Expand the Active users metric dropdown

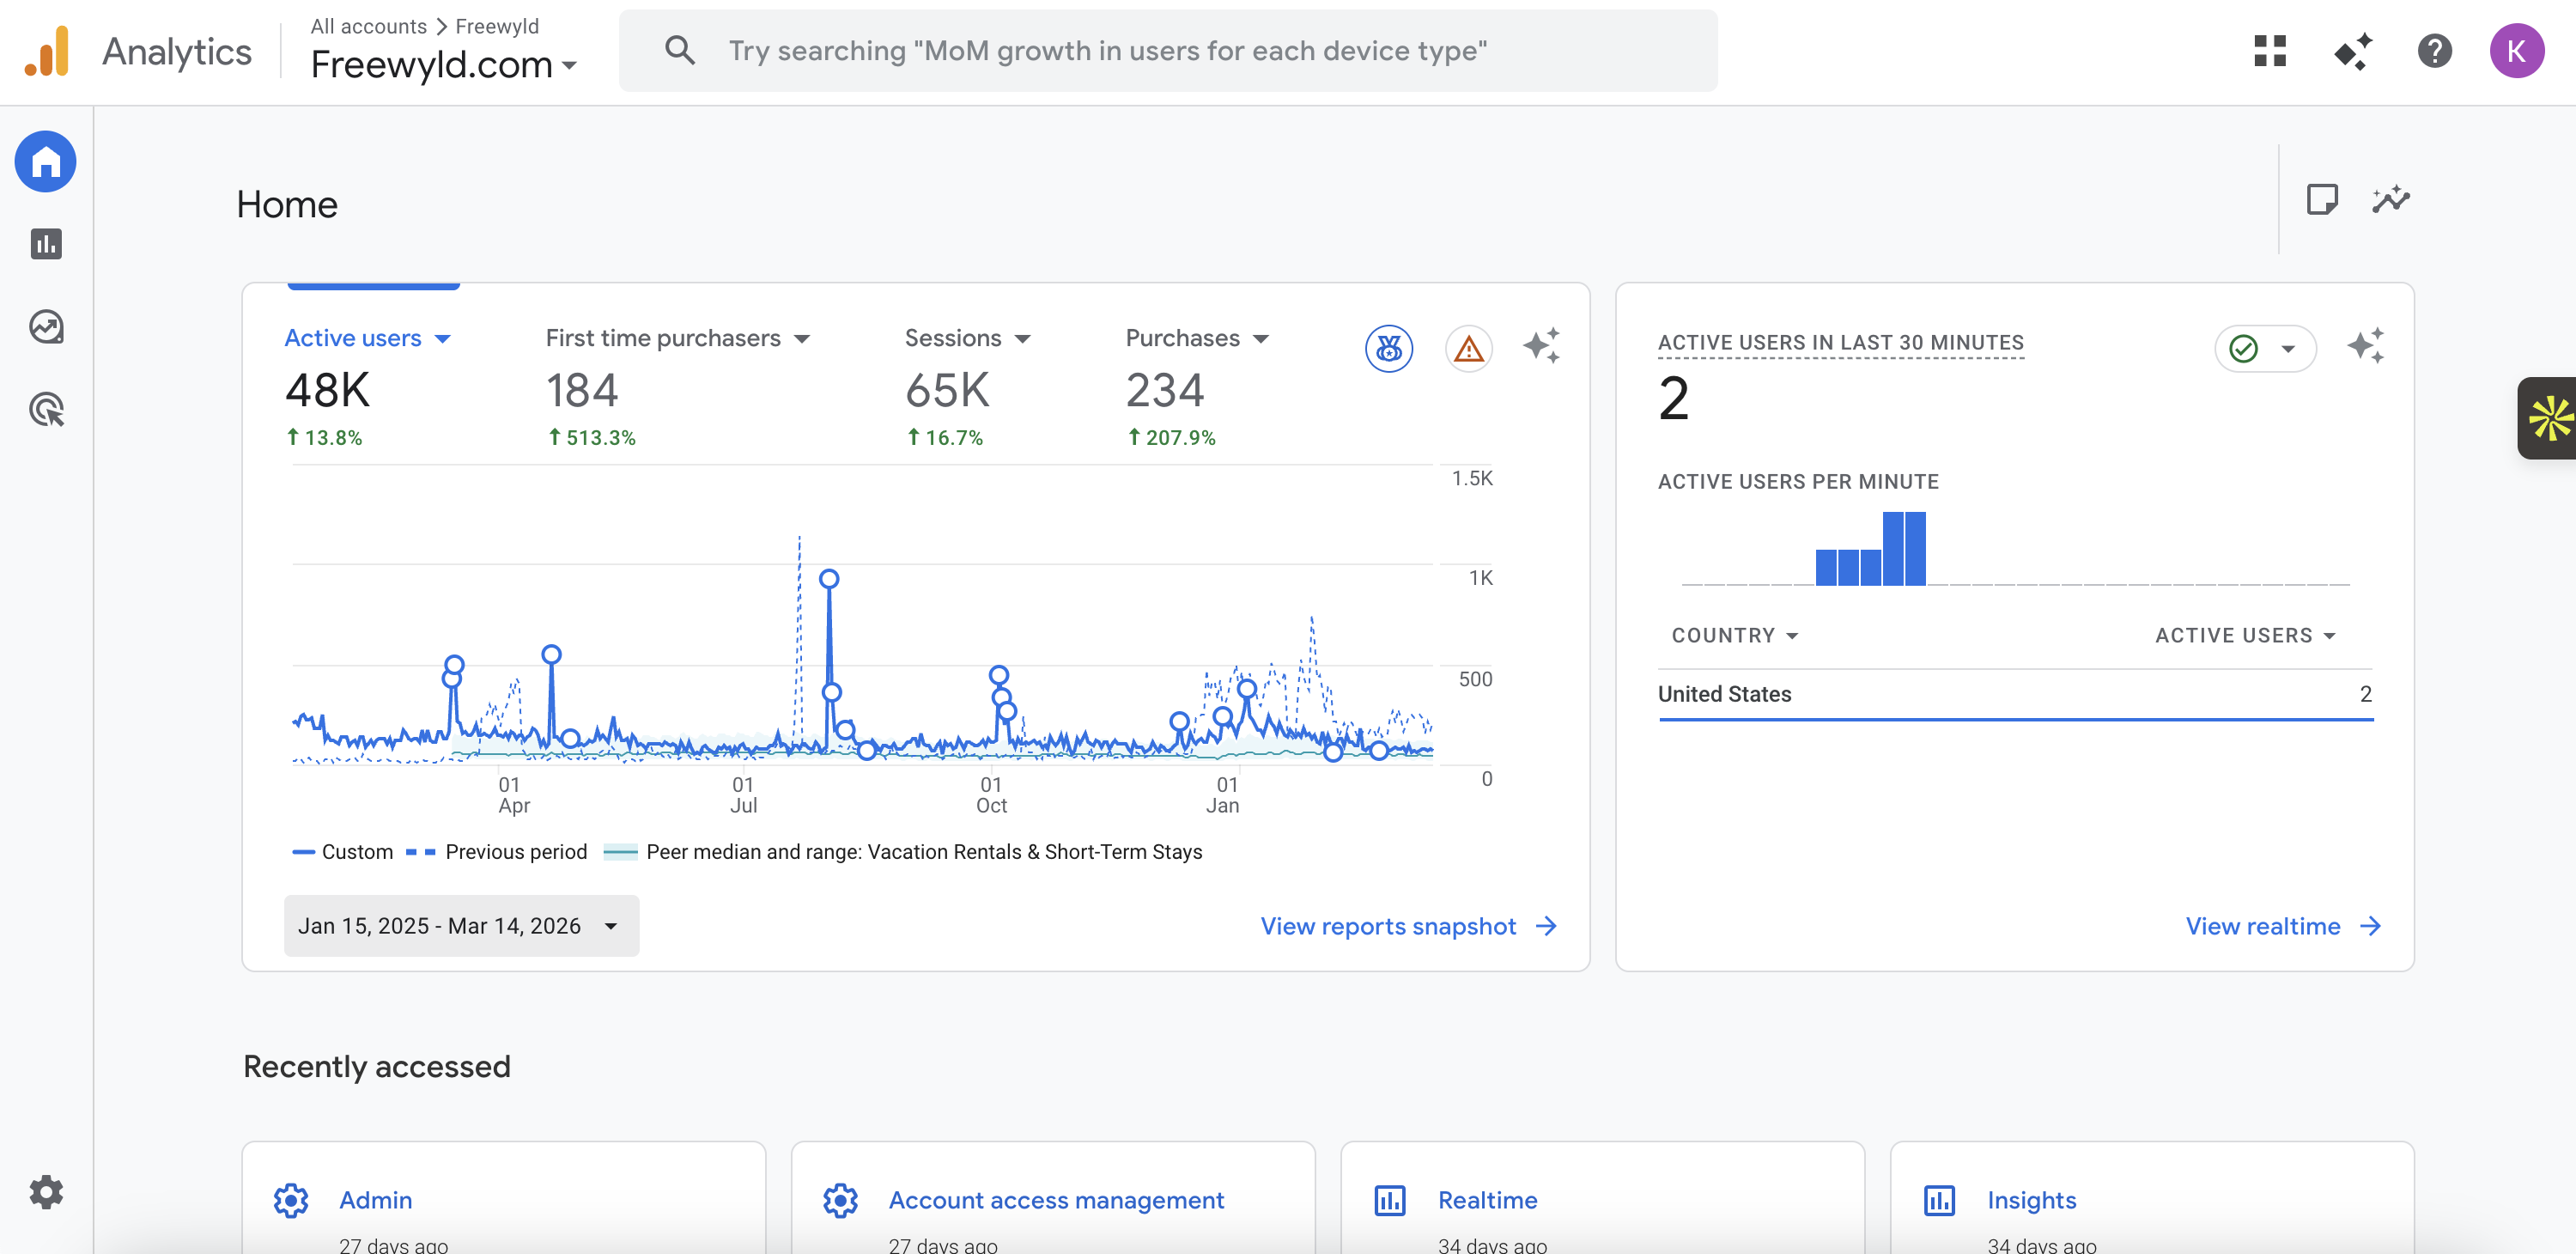[x=443, y=339]
